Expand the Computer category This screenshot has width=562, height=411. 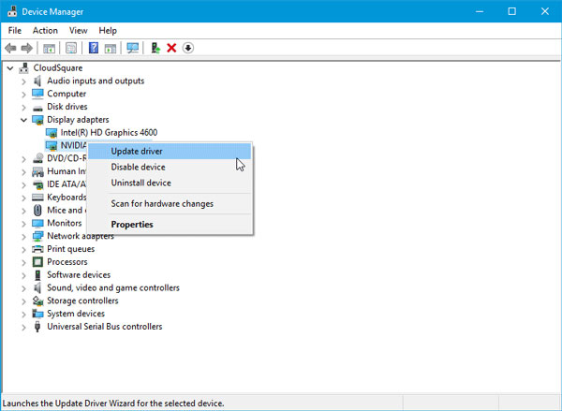[x=23, y=95]
